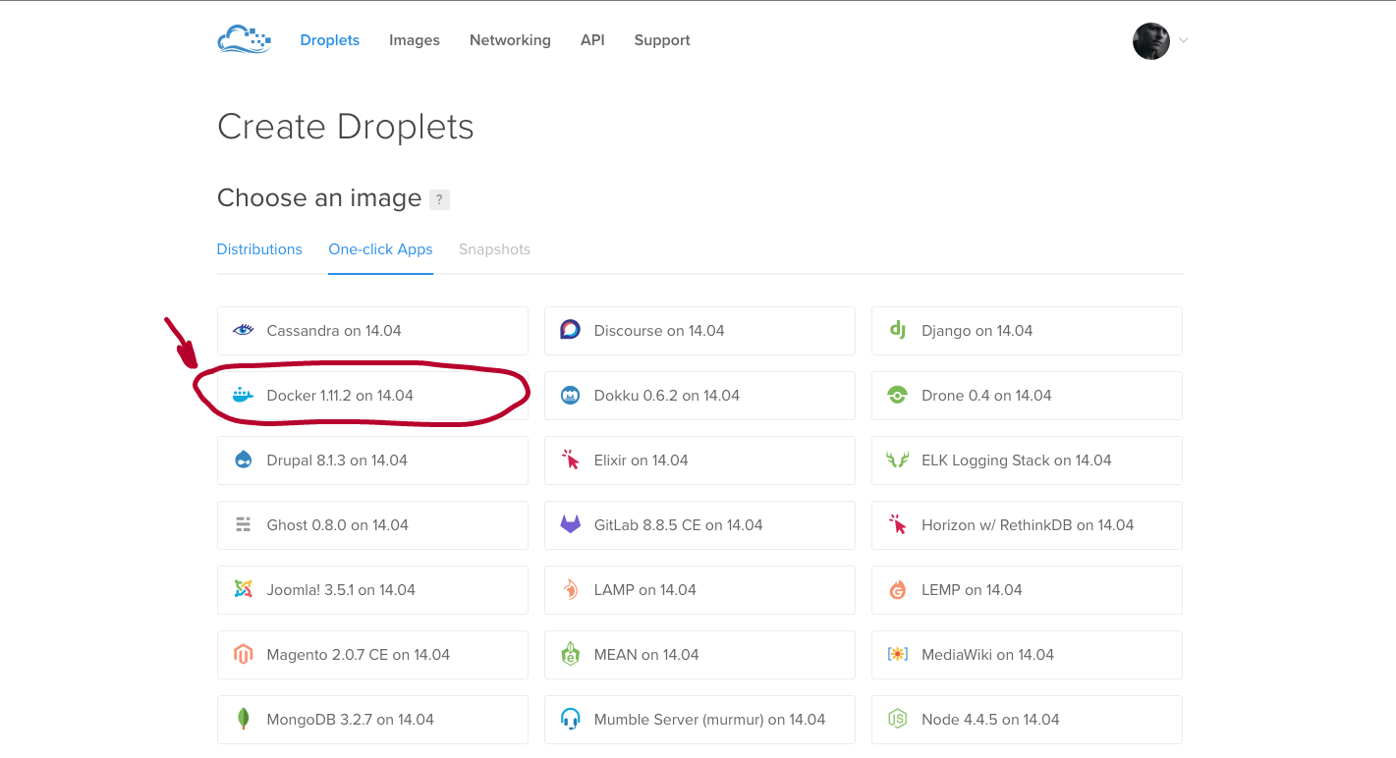The height and width of the screenshot is (758, 1396).
Task: Choose Discourse on 14.04 image
Action: point(699,331)
